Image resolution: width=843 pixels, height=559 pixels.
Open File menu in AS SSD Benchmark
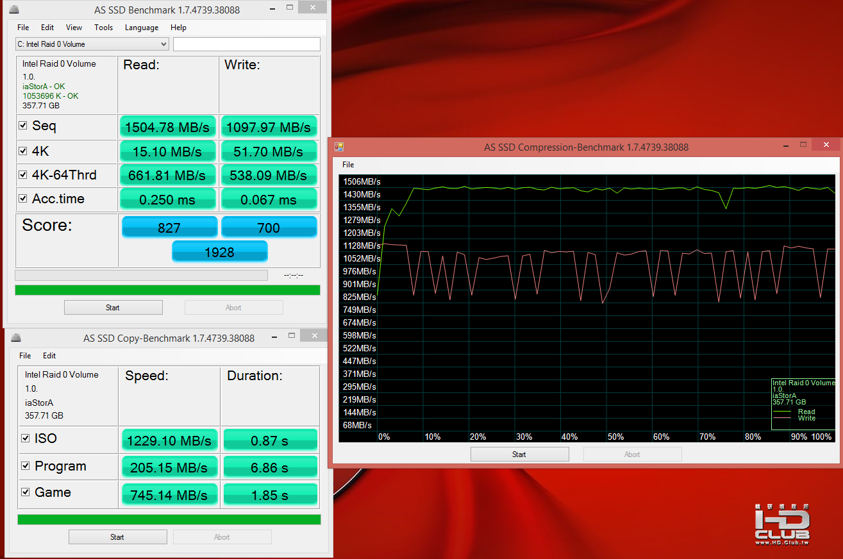coord(23,28)
